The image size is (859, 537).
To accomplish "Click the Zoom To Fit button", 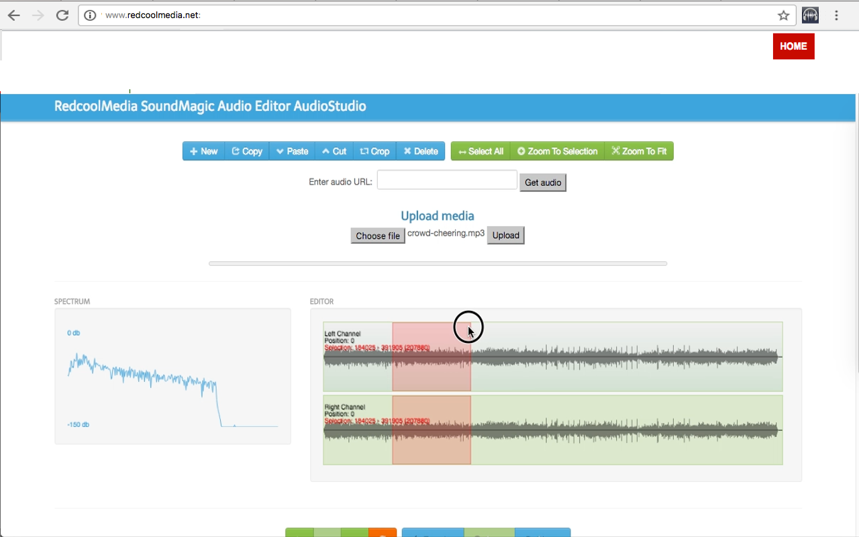I will point(639,151).
